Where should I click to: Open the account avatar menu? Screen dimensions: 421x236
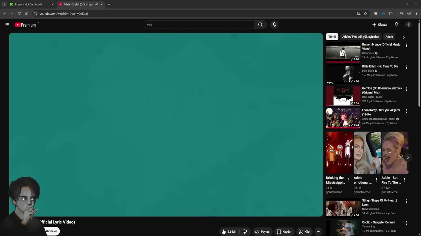409,25
